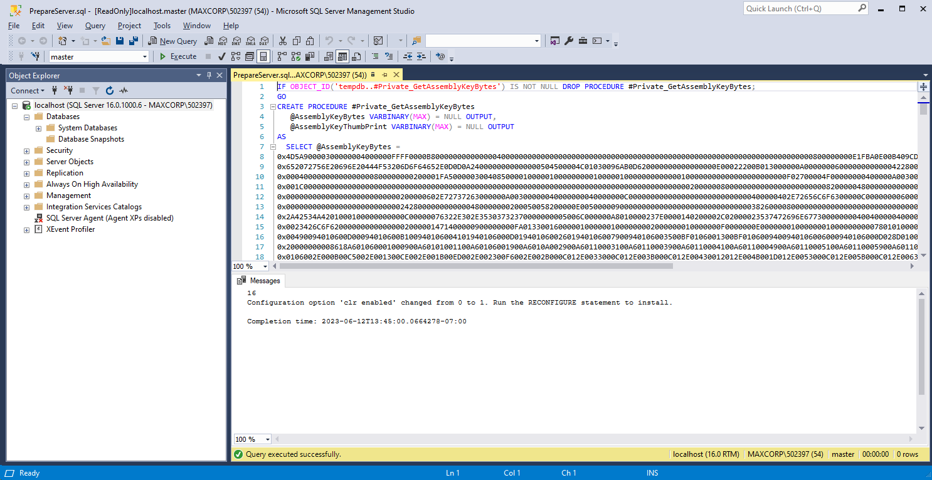Click the Quick Launch search field

tap(803, 8)
